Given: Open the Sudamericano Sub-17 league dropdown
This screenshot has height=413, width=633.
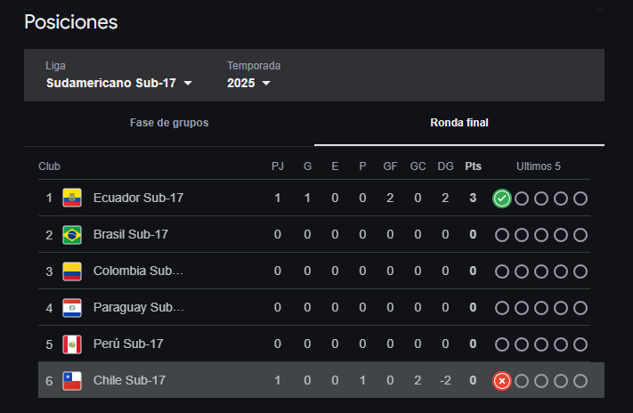Looking at the screenshot, I should (119, 83).
